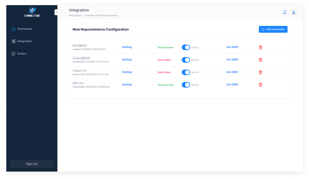Click Test Failed status on 5:41:17 pm row
The height and width of the screenshot is (179, 309).
pyautogui.click(x=164, y=72)
